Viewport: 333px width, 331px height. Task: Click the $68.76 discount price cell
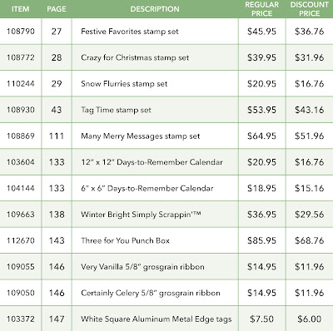coord(310,240)
